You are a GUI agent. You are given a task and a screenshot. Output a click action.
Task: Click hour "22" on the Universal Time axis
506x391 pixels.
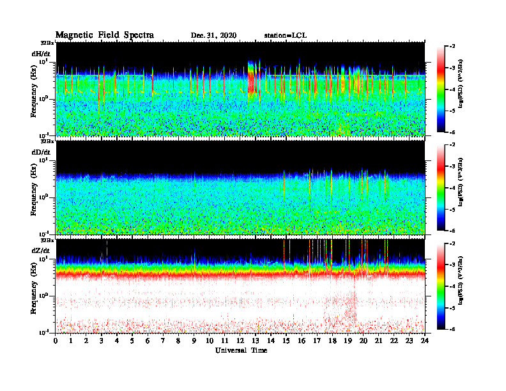tap(394, 341)
